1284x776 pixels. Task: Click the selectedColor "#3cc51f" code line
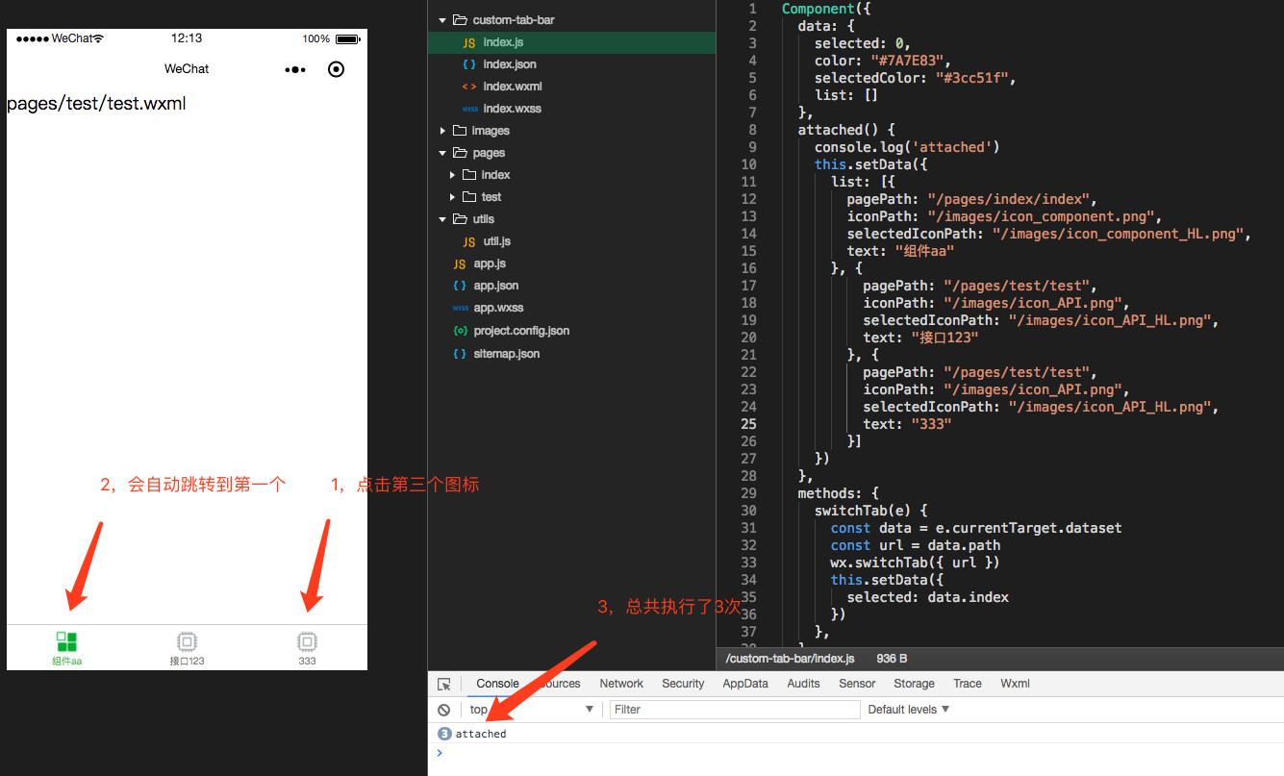point(915,78)
